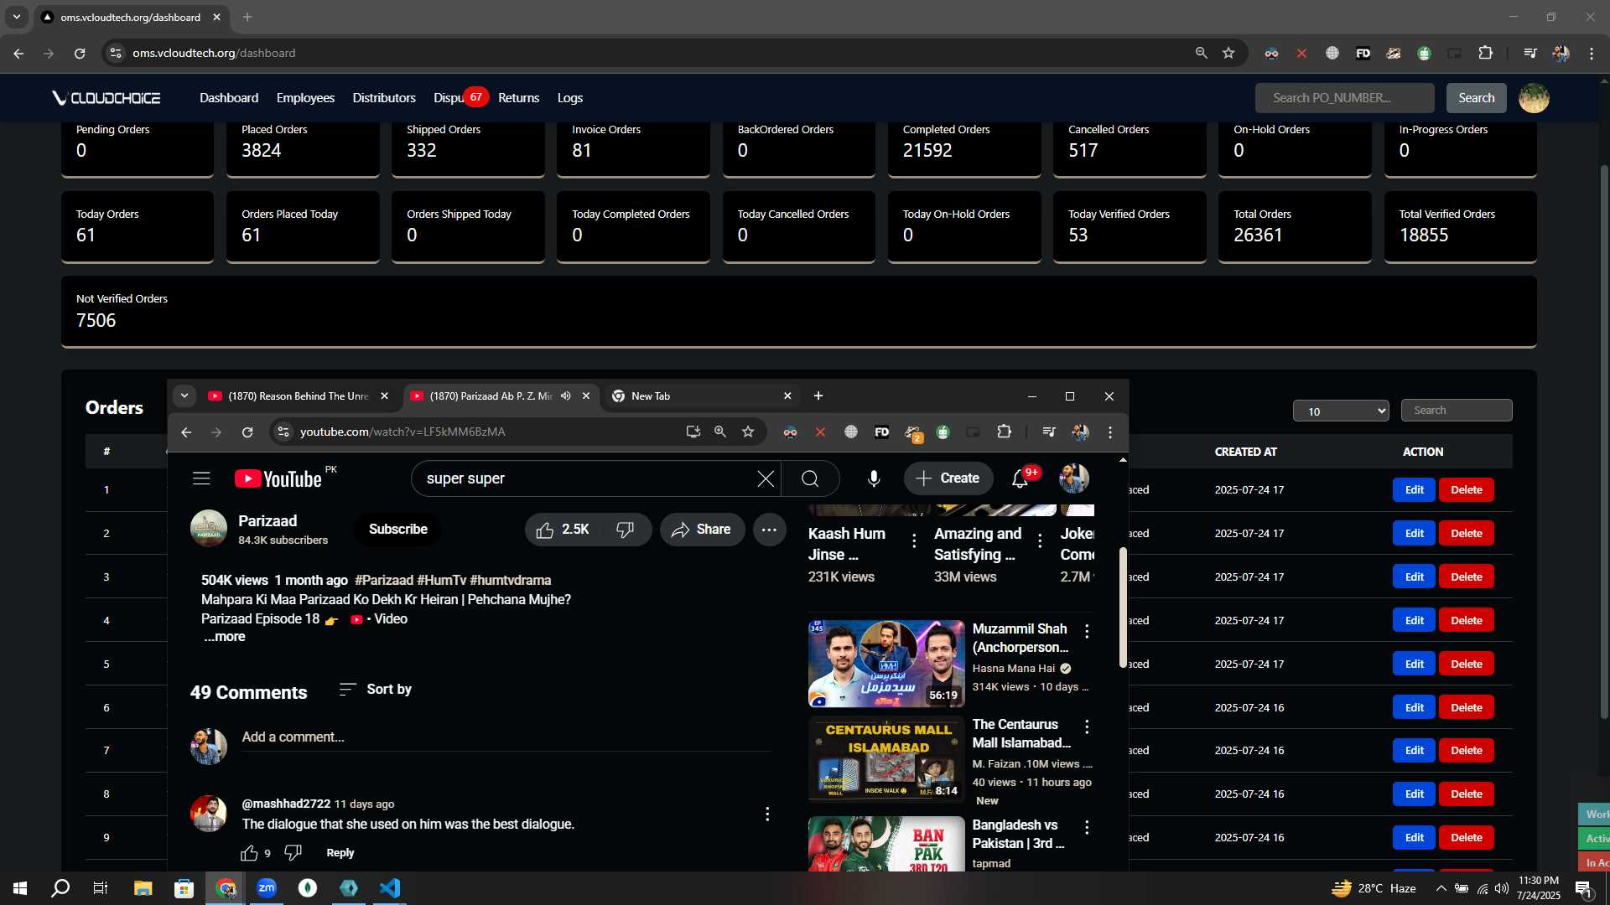Open the Parizaad channel avatar
The height and width of the screenshot is (905, 1610).
[x=209, y=529]
